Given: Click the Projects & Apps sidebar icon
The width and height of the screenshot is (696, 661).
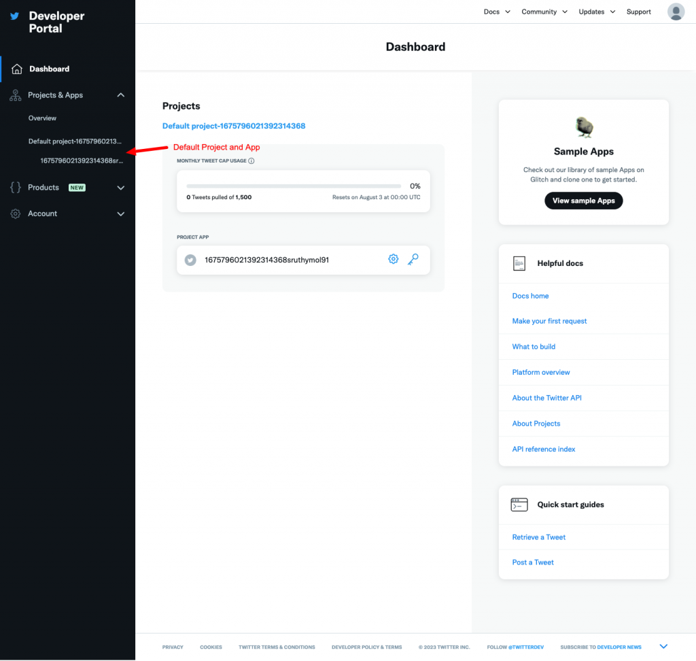Looking at the screenshot, I should 15,95.
